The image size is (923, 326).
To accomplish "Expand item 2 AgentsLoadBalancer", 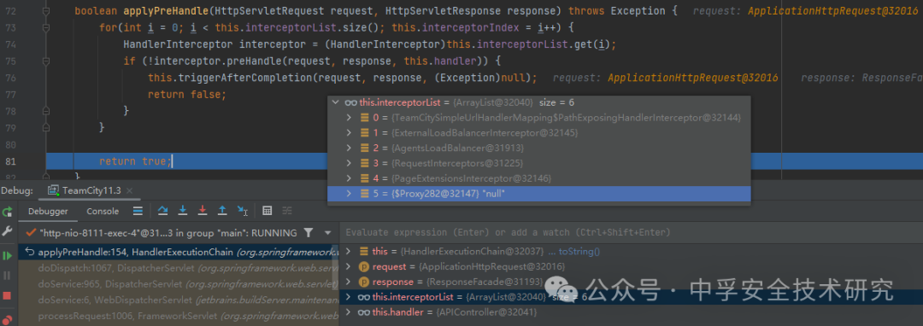I will pos(350,148).
